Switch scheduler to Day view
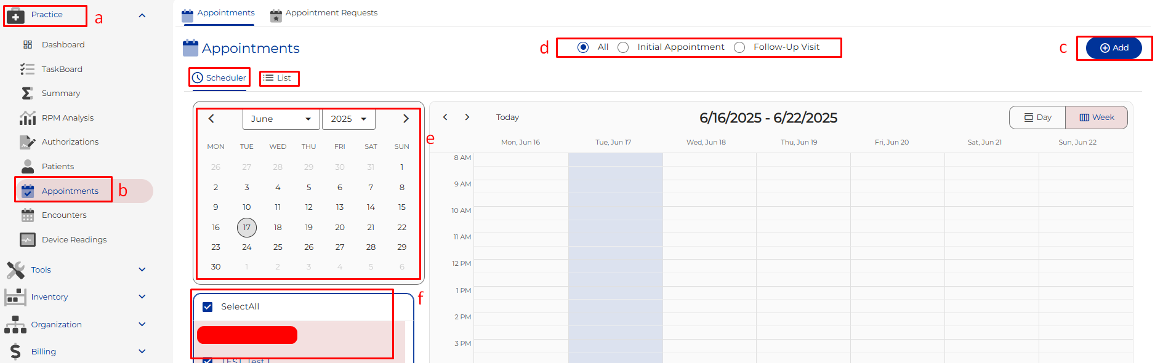The height and width of the screenshot is (363, 1155). point(1037,118)
